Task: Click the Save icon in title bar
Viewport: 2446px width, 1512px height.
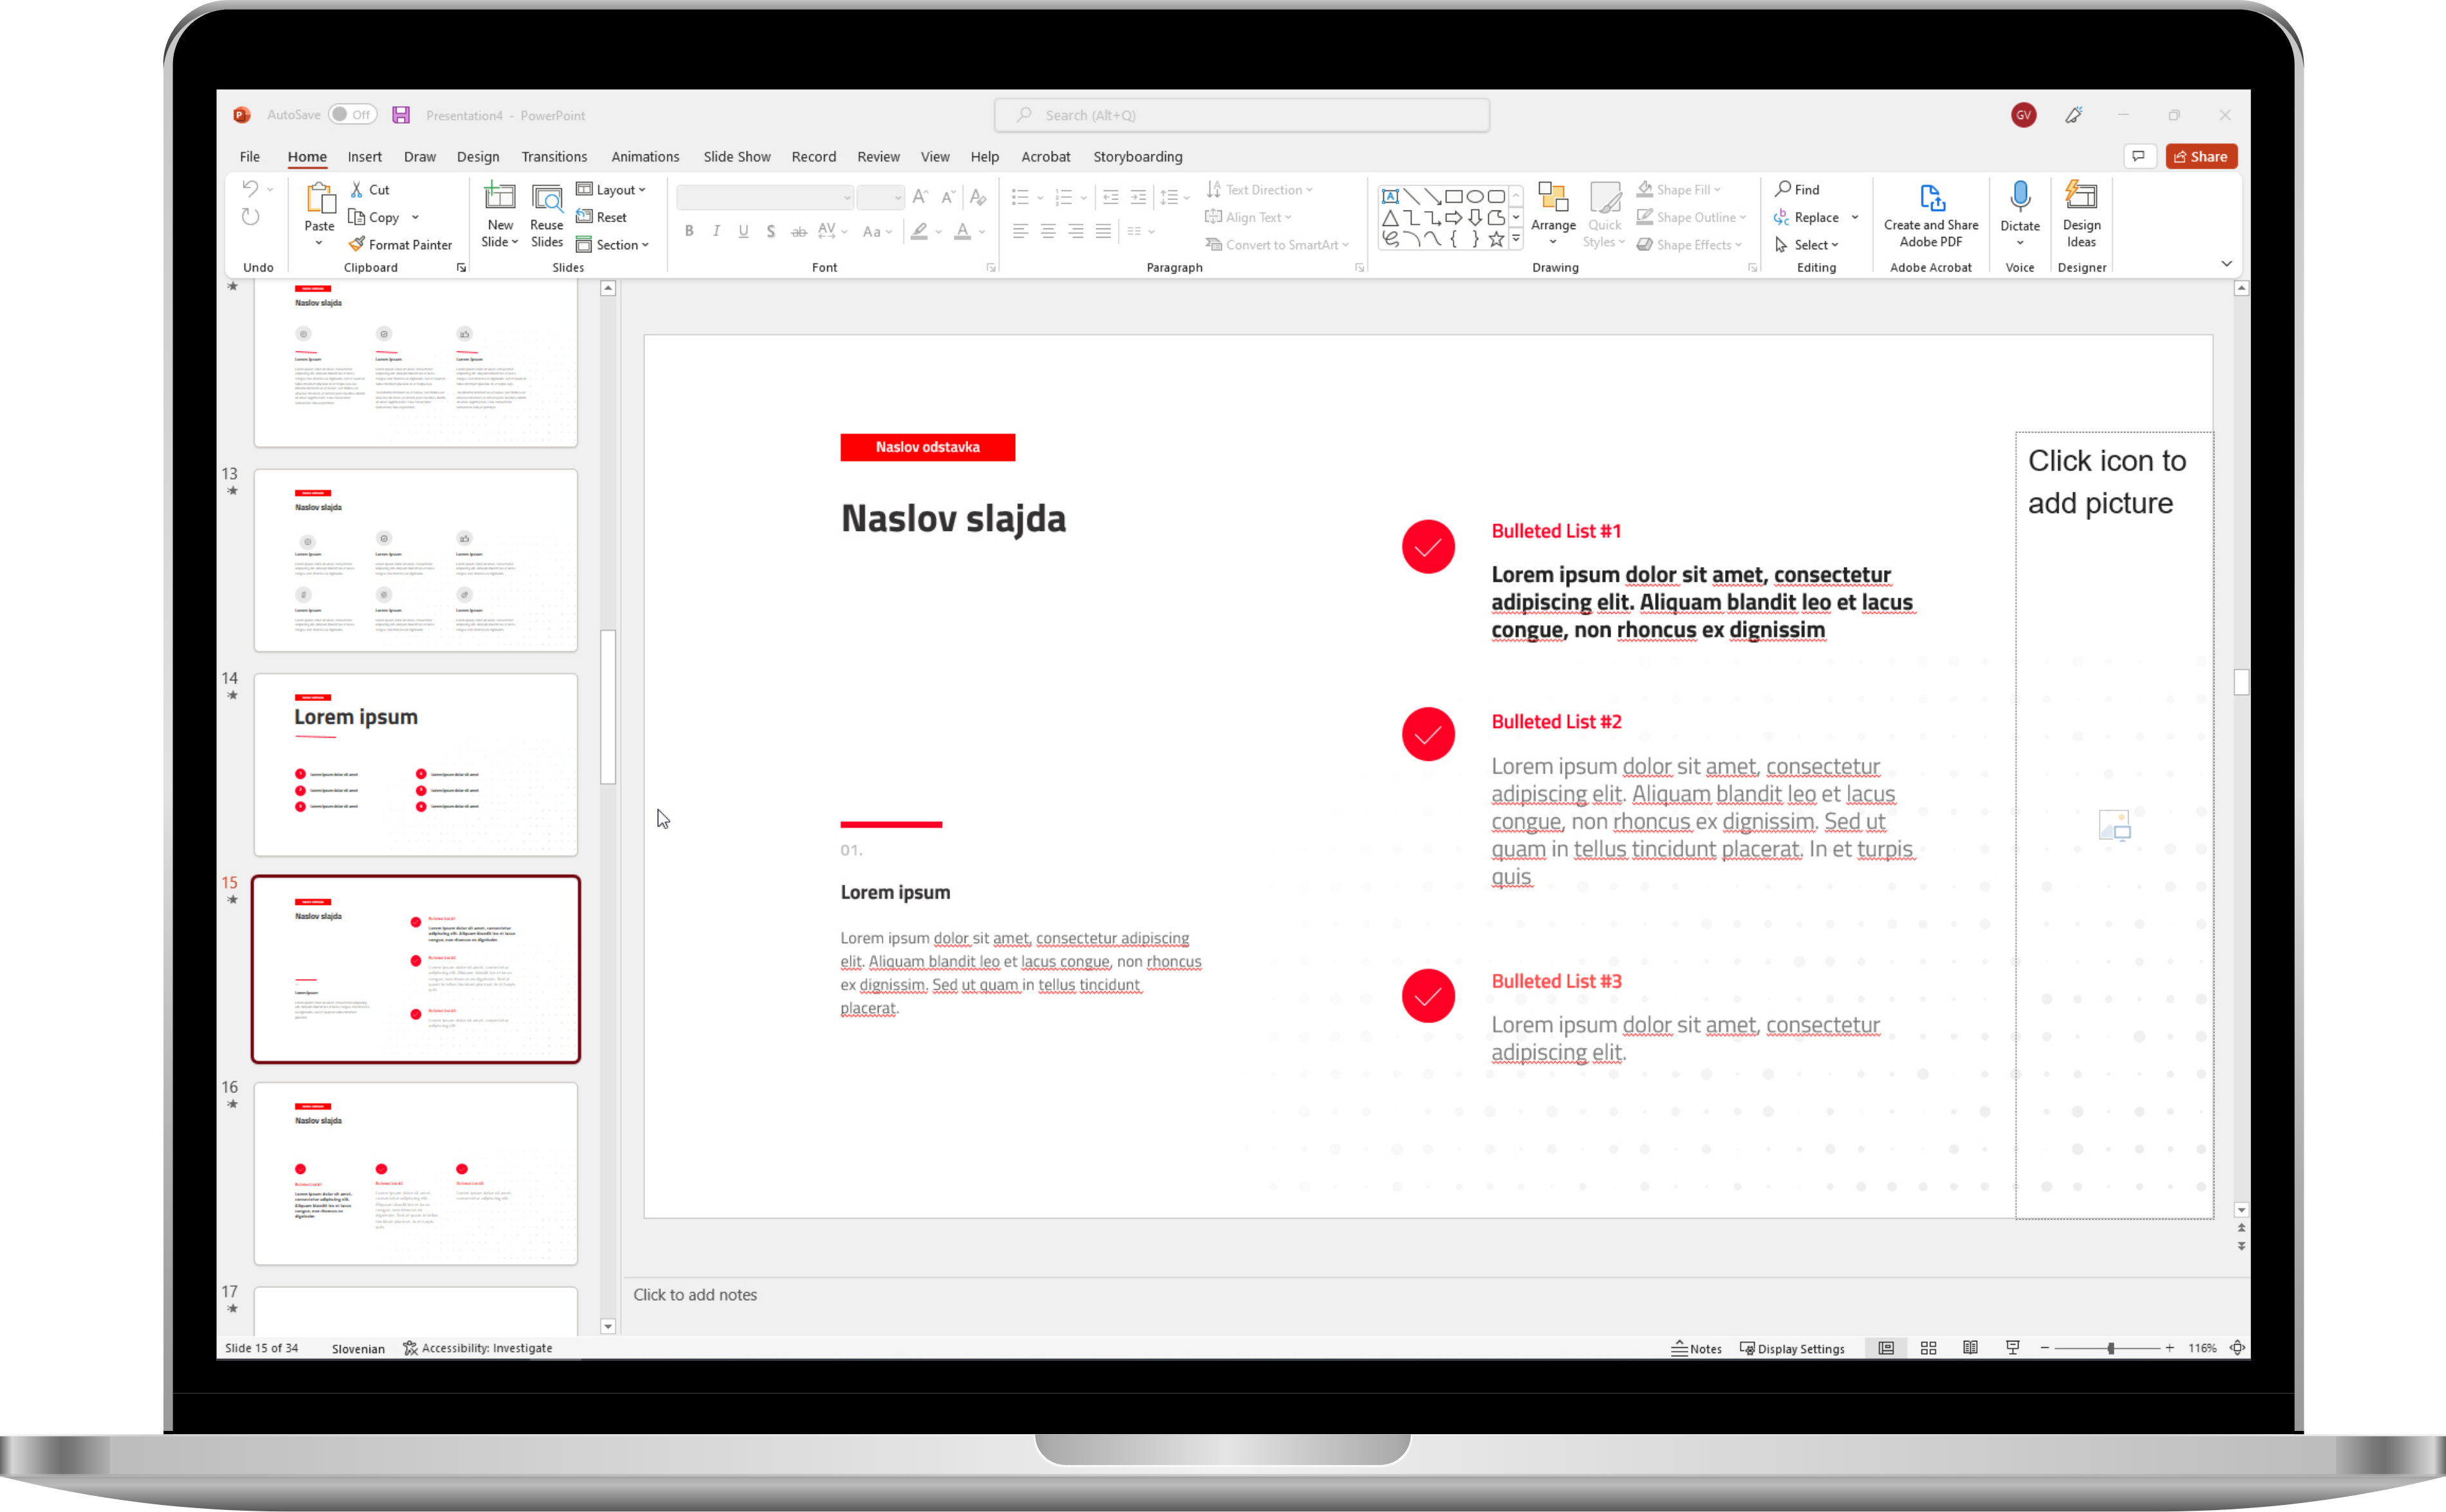Action: (401, 115)
